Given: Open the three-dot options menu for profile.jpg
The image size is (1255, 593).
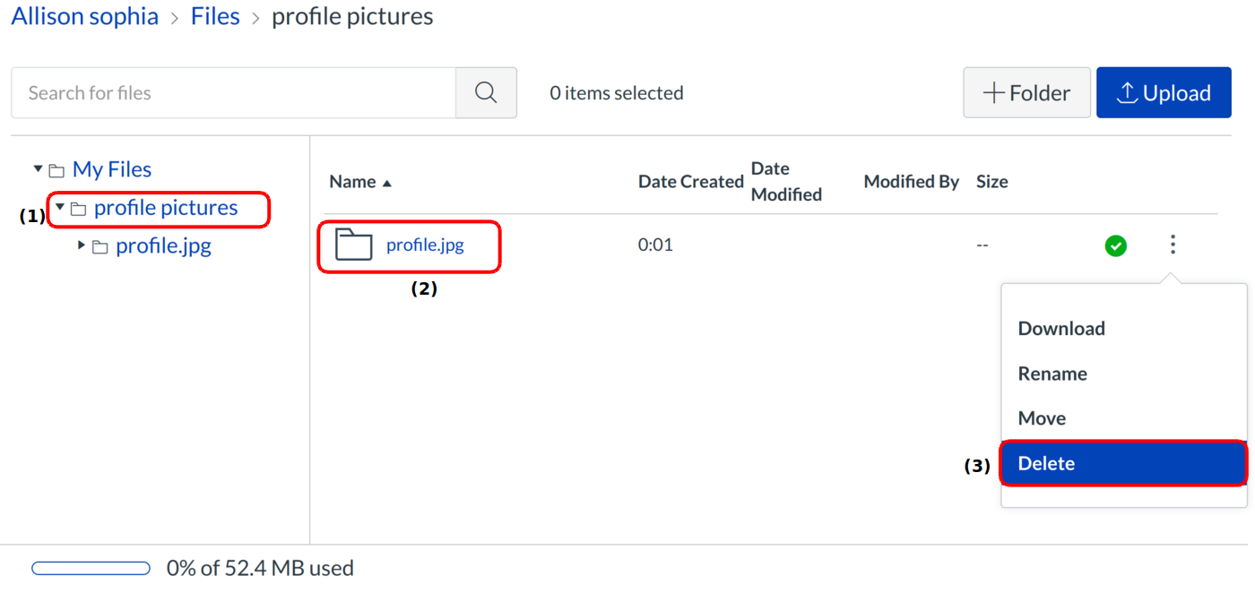Looking at the screenshot, I should (1173, 245).
